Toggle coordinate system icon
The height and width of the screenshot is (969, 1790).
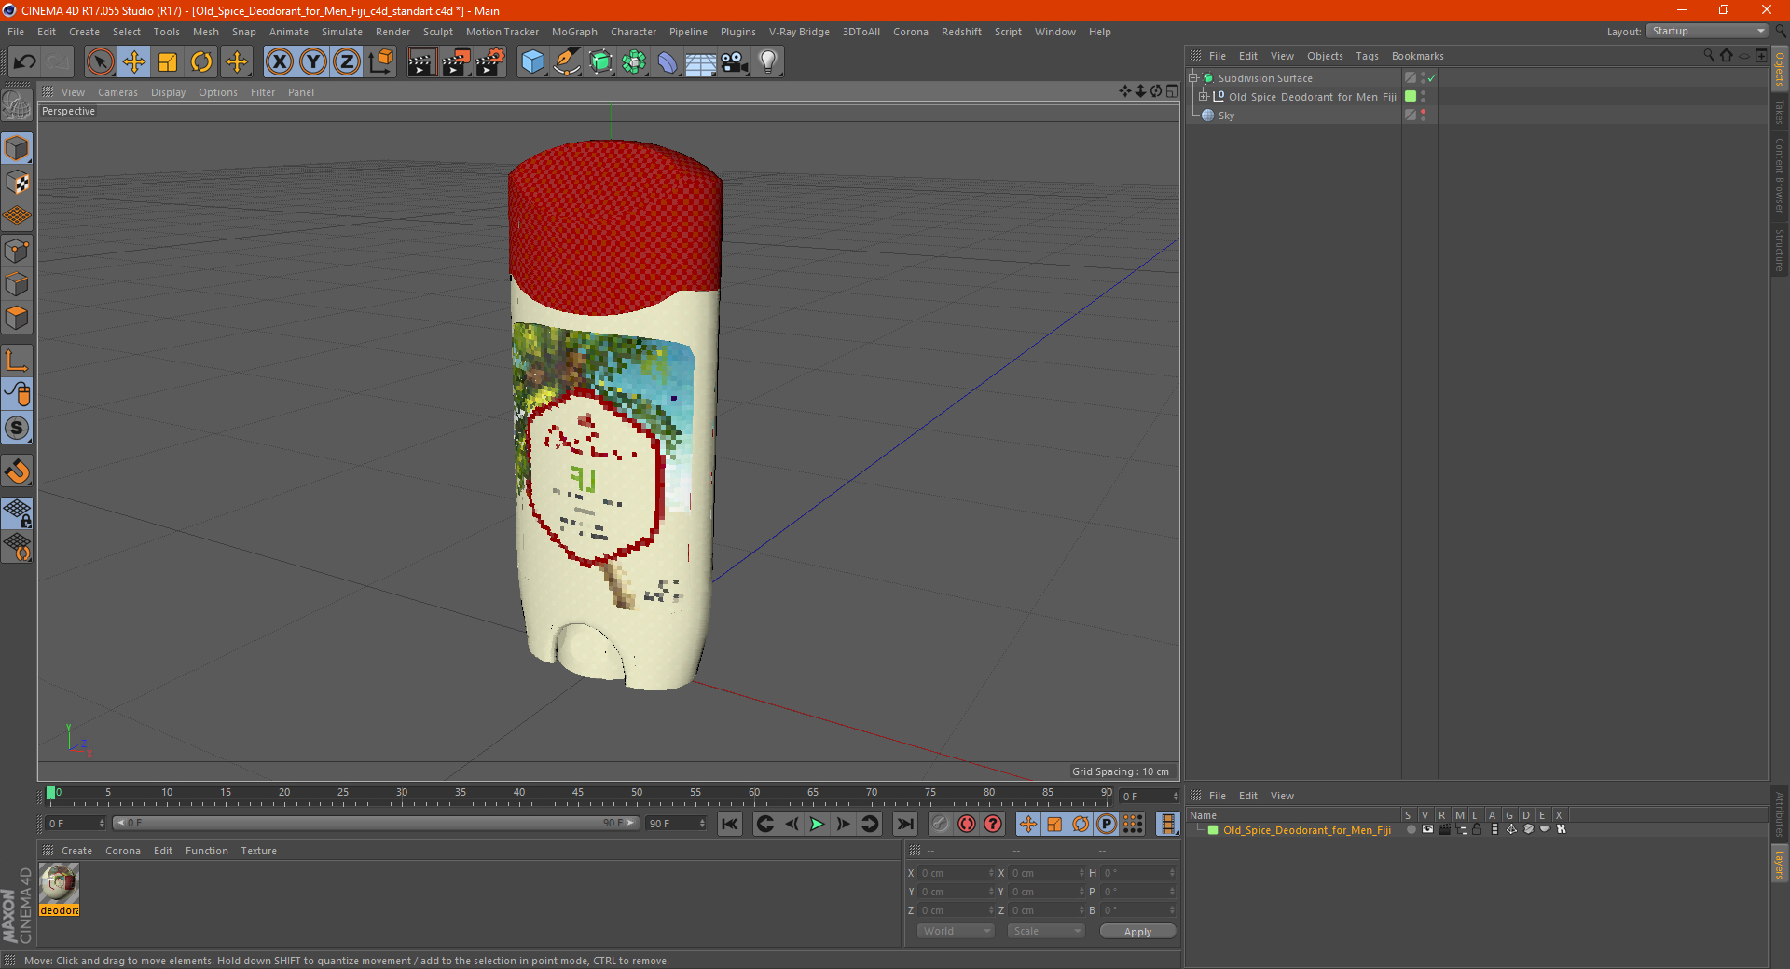point(381,62)
